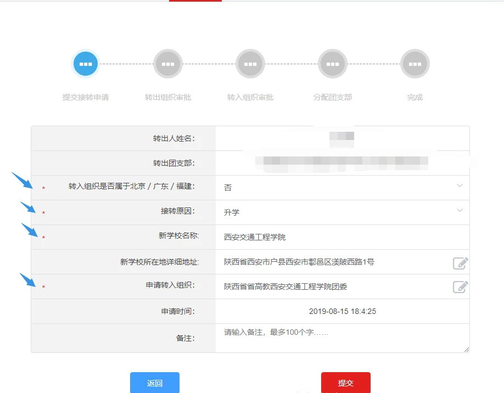Click the 提交接转申请 step circle icon
Screen dimensions: 504x393
click(86, 64)
